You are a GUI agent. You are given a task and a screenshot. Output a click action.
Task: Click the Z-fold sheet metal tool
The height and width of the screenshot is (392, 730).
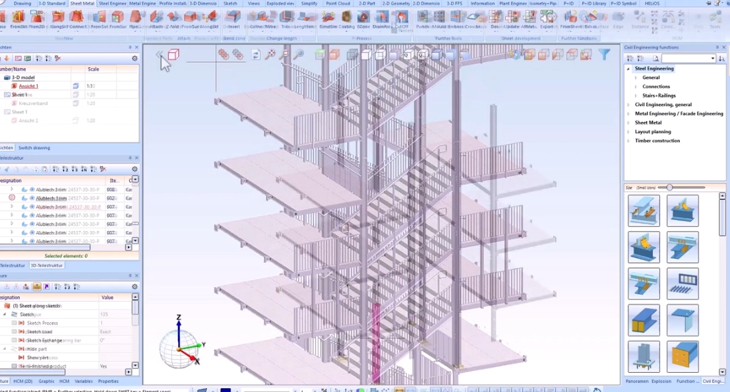coord(173,18)
